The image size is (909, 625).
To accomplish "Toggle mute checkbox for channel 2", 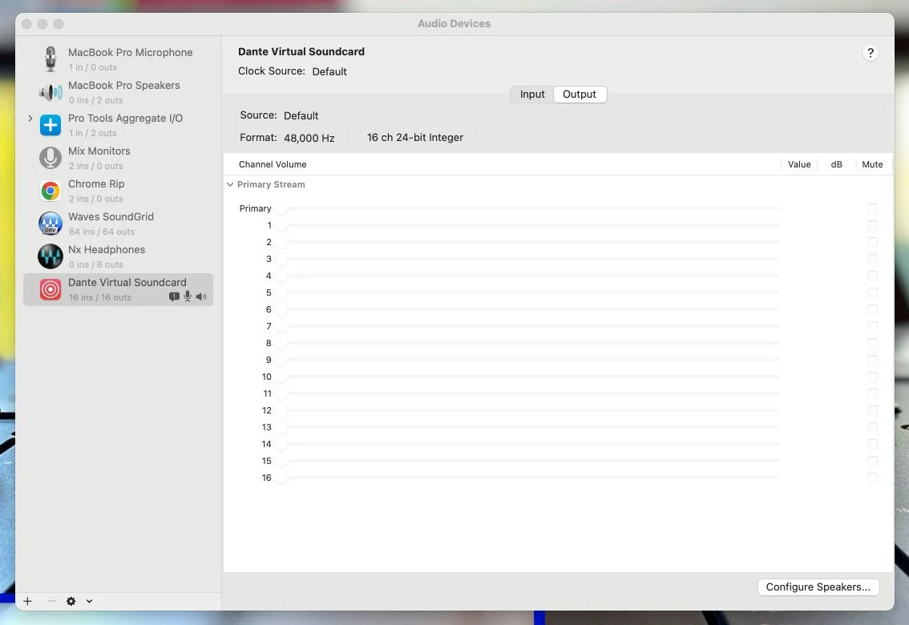I will coord(872,241).
